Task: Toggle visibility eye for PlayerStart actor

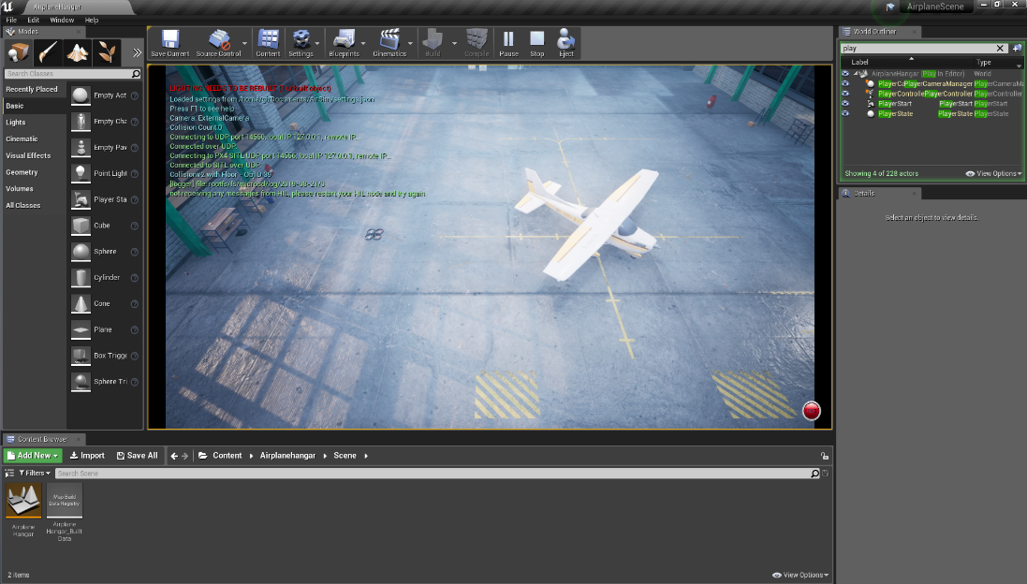Action: pyautogui.click(x=845, y=104)
